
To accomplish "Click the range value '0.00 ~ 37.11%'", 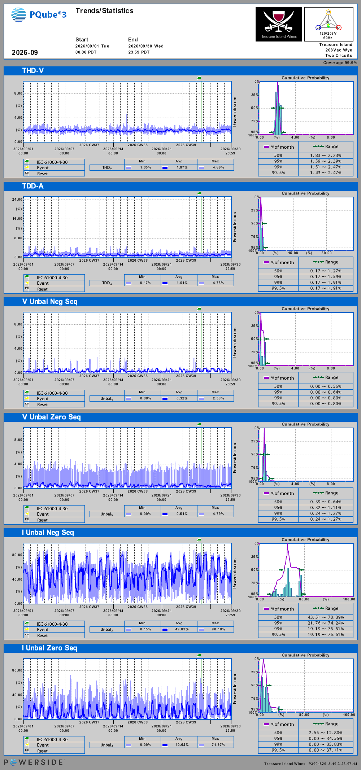I will pos(326,750).
